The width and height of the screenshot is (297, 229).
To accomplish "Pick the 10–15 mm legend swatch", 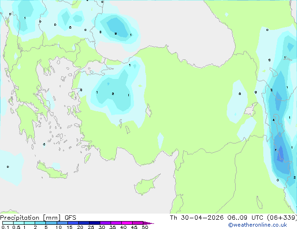I will [x=62, y=223].
